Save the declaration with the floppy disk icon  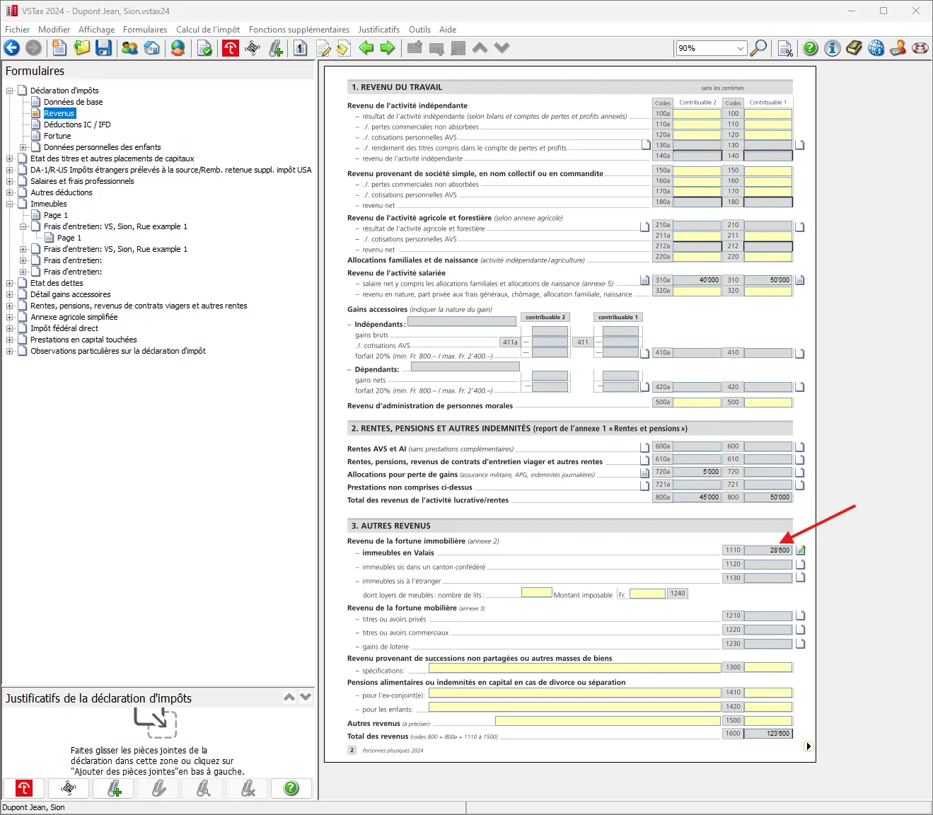pos(104,48)
